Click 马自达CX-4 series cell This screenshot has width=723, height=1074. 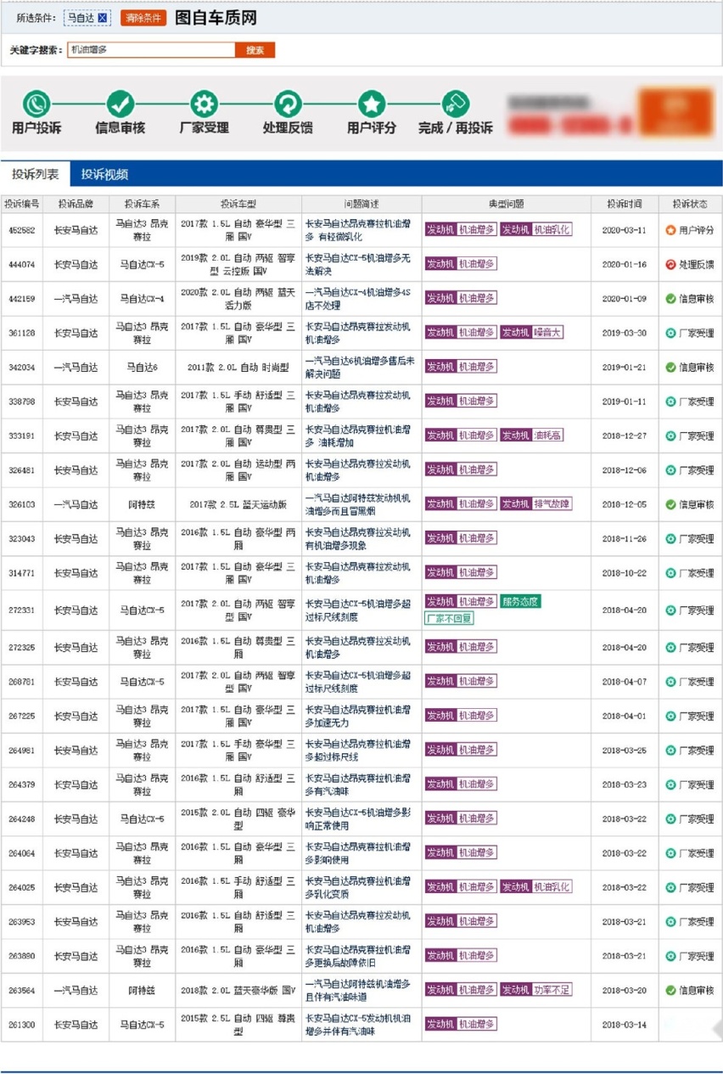pos(142,298)
